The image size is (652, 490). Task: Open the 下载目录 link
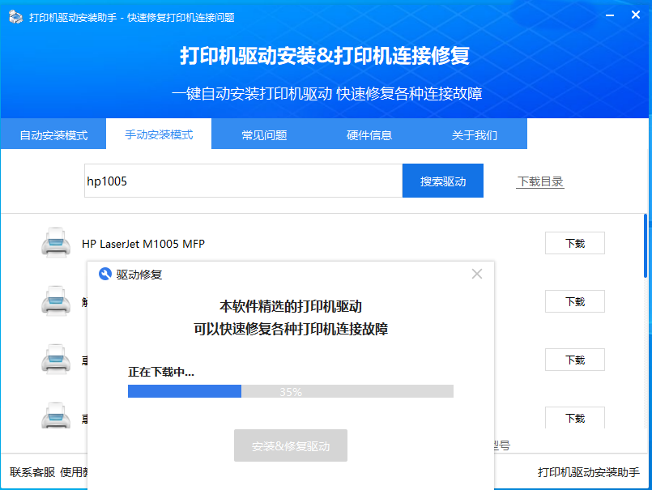(540, 183)
